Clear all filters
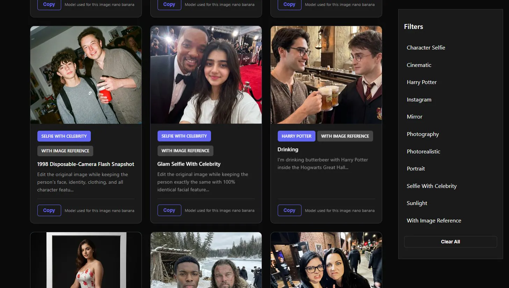Image resolution: width=509 pixels, height=288 pixels. coord(450,242)
